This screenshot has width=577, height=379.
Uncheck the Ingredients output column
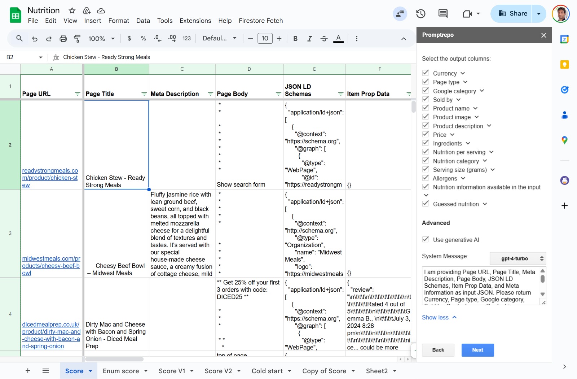[x=426, y=143]
